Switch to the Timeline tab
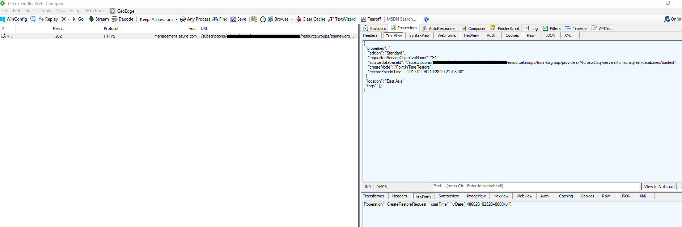The height and width of the screenshot is (227, 682). click(576, 29)
